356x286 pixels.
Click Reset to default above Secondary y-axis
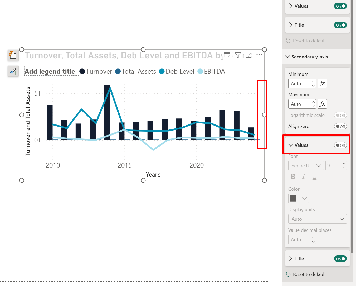click(x=306, y=41)
